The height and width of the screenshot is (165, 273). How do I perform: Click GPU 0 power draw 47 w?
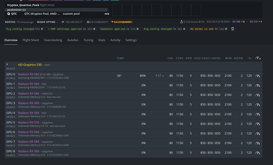[x=160, y=76]
